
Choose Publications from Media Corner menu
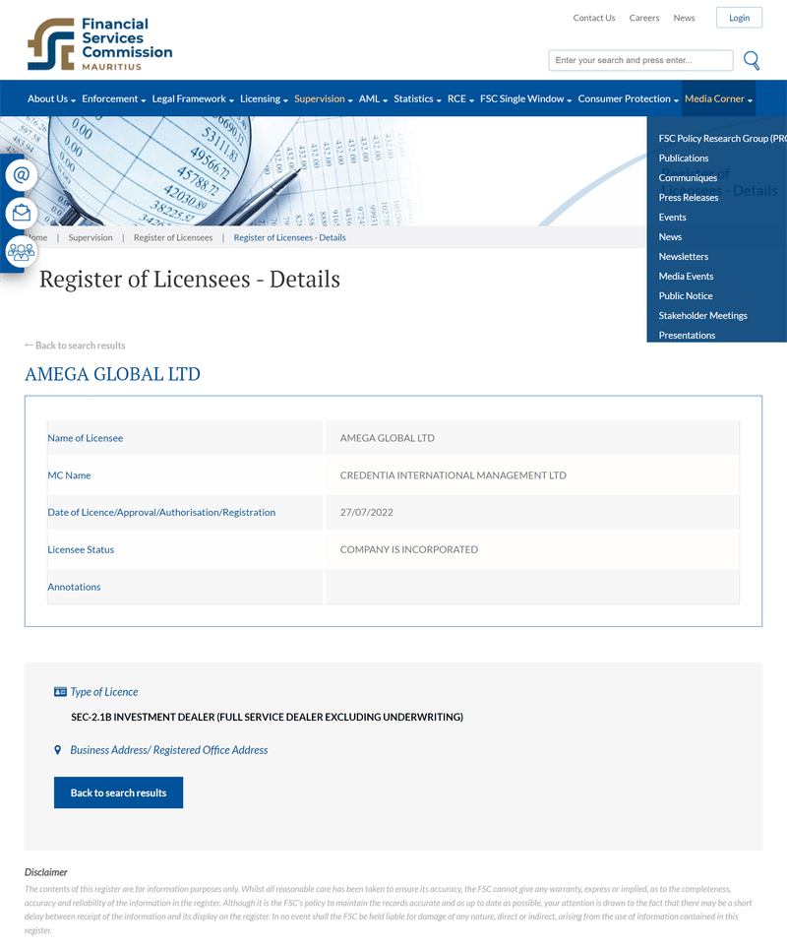(x=684, y=158)
